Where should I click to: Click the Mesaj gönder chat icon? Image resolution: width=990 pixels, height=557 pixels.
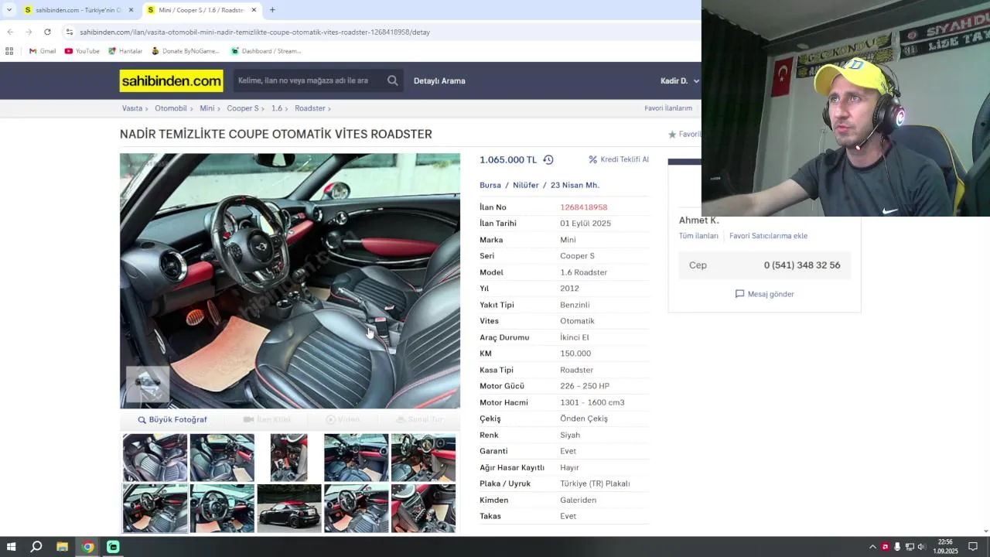pyautogui.click(x=739, y=294)
